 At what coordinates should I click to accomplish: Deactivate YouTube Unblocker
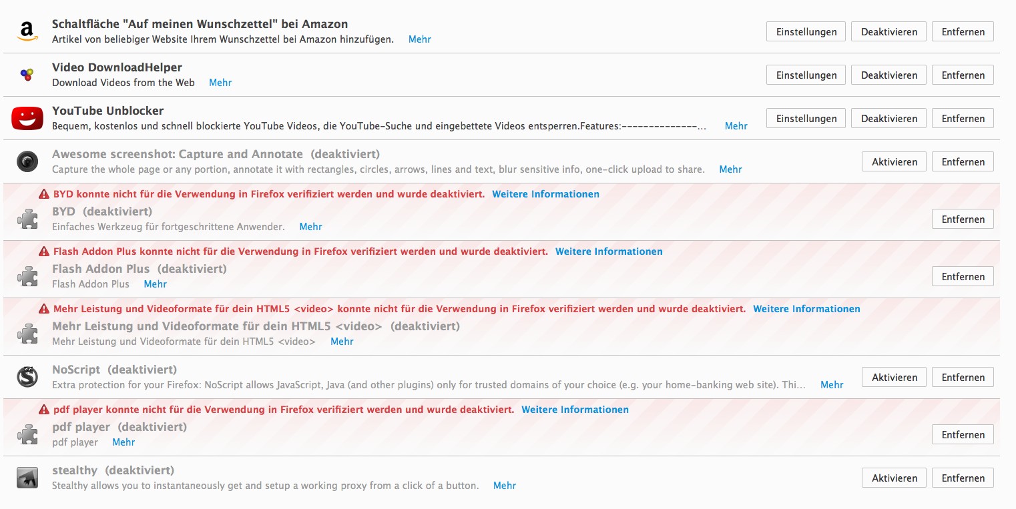889,118
